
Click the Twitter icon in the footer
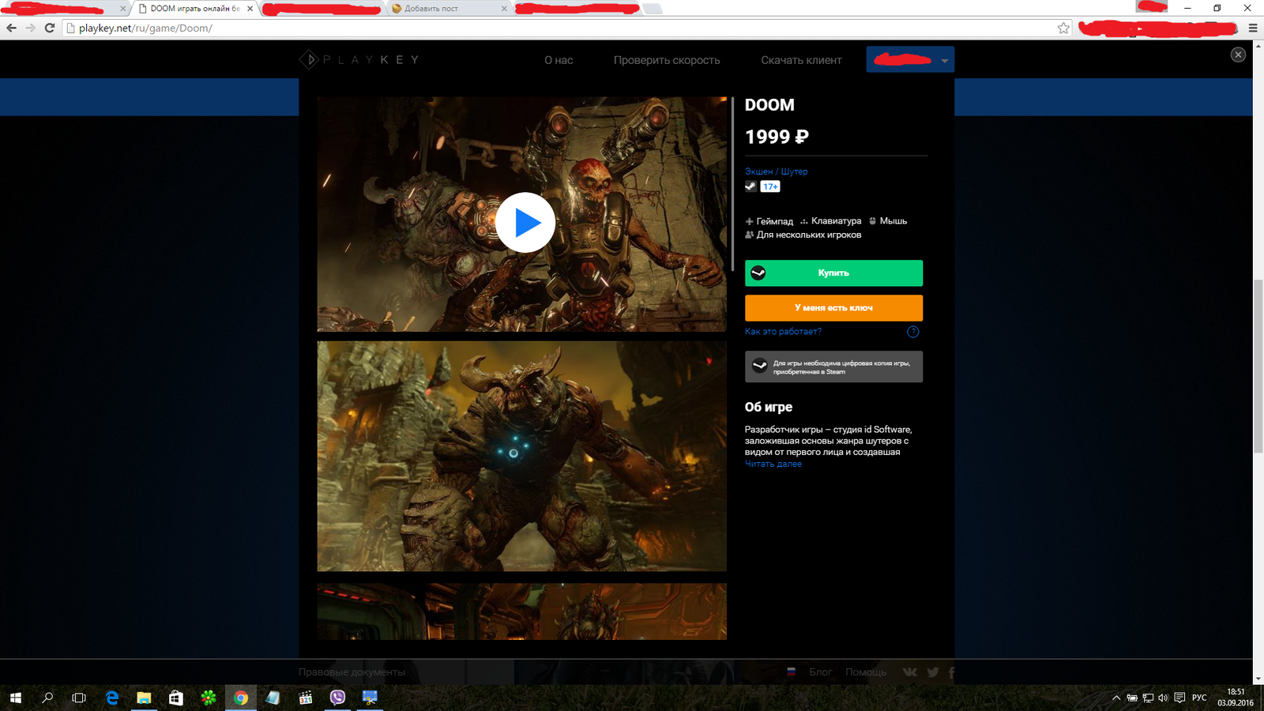coord(933,672)
